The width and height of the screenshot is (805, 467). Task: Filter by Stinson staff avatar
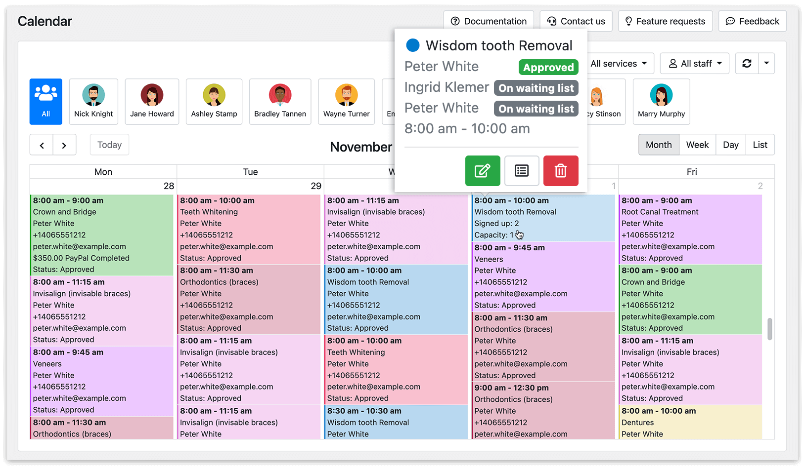[606, 101]
